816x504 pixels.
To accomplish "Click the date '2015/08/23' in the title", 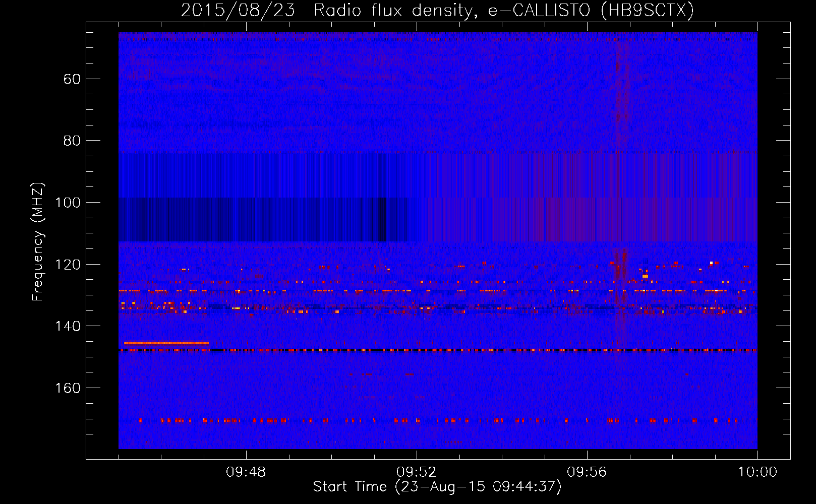I will tap(238, 11).
